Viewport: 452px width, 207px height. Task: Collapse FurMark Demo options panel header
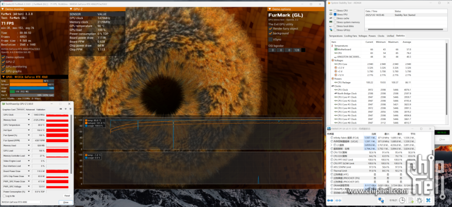[x=295, y=9]
